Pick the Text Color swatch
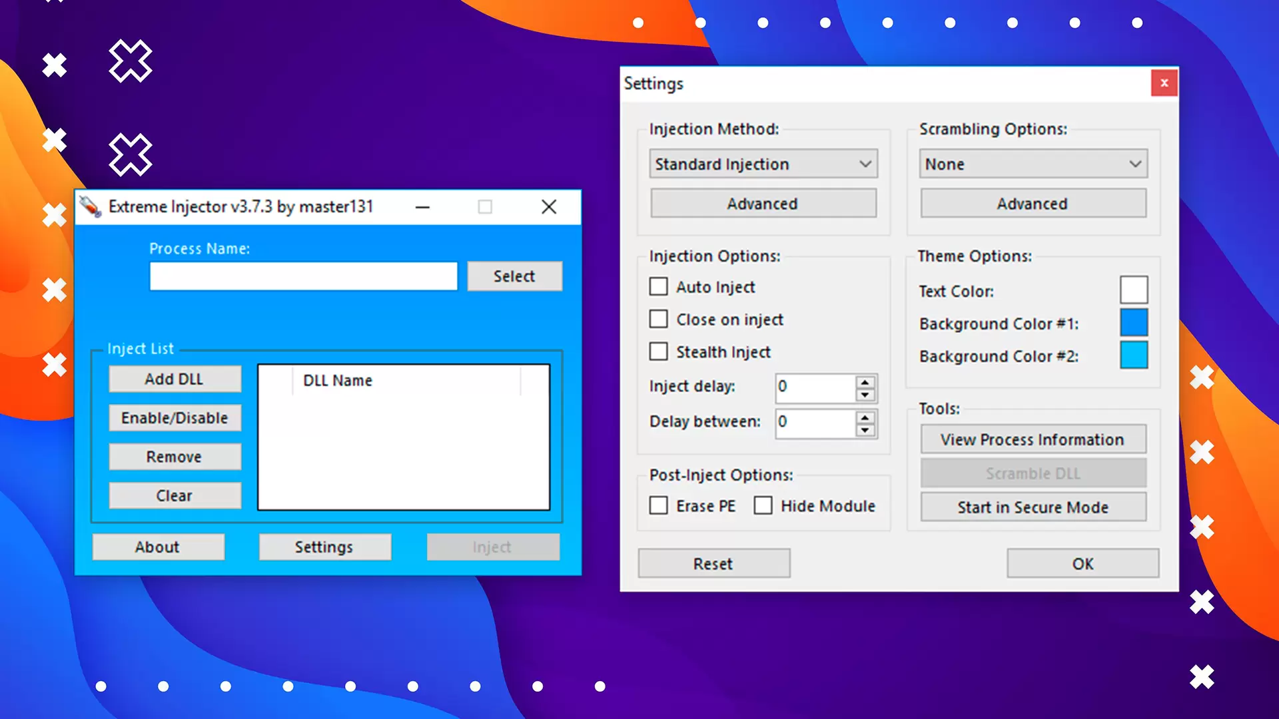Image resolution: width=1279 pixels, height=719 pixels. click(1134, 290)
